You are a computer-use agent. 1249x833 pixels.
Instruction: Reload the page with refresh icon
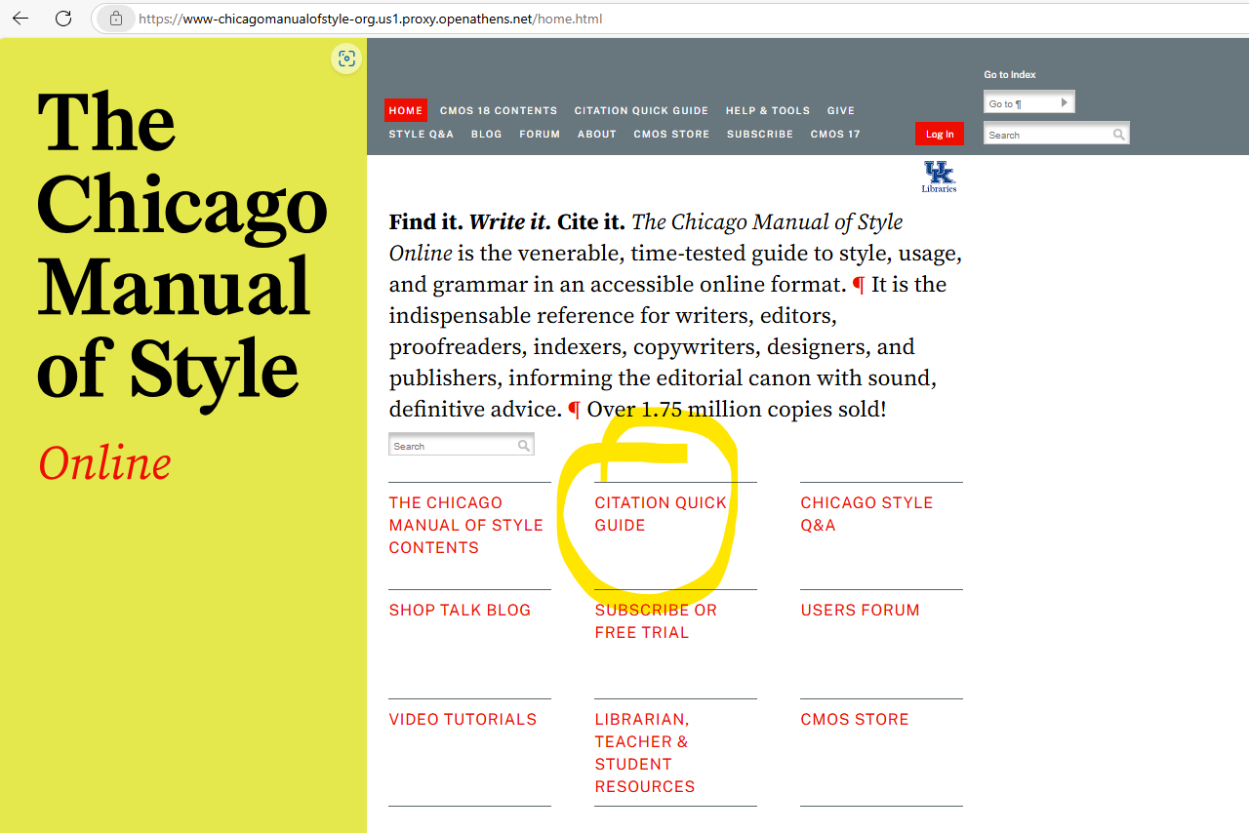[x=63, y=19]
